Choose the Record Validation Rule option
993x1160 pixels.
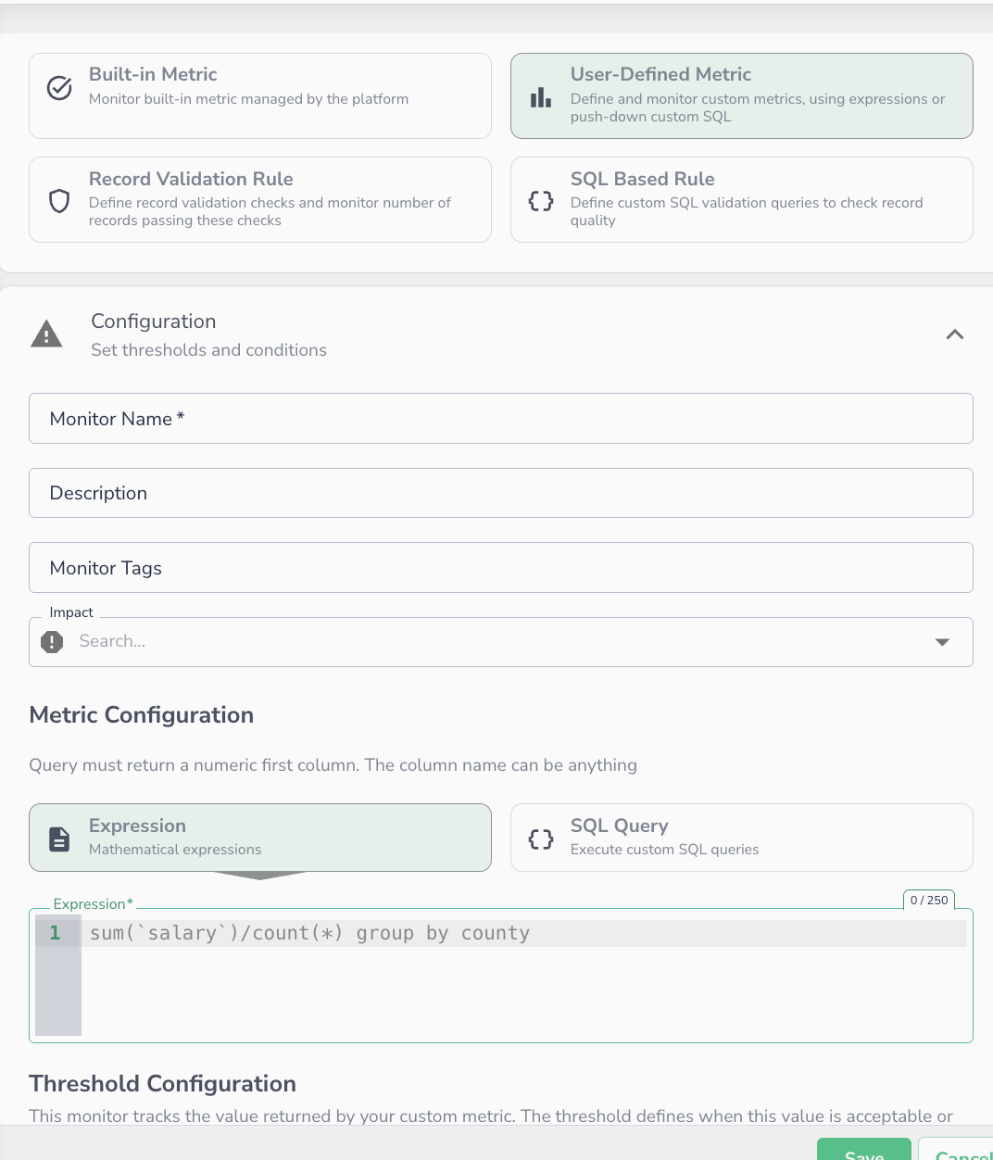pos(260,200)
